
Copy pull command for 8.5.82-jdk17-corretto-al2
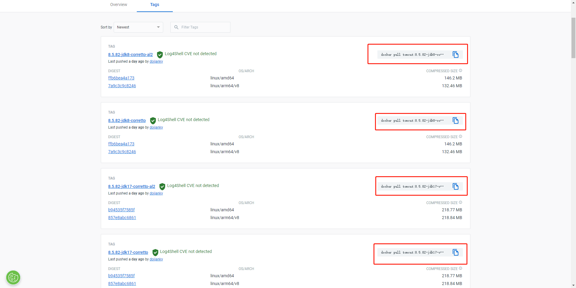[455, 186]
